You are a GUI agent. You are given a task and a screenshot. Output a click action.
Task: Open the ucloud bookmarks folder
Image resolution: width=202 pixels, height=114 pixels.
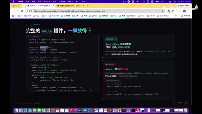(x=151, y=16)
